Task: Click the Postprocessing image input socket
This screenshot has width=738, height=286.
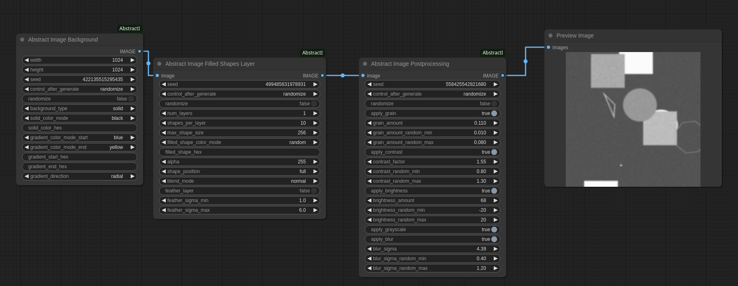Action: click(363, 75)
